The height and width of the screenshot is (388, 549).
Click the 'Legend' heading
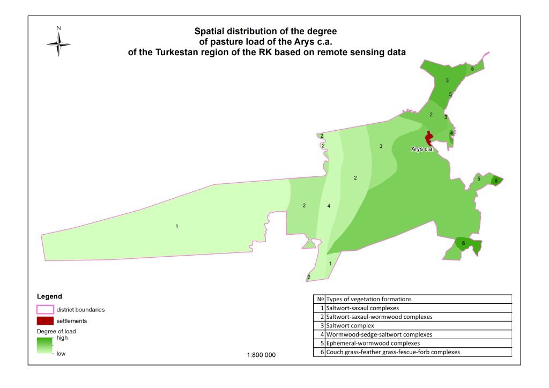49,296
